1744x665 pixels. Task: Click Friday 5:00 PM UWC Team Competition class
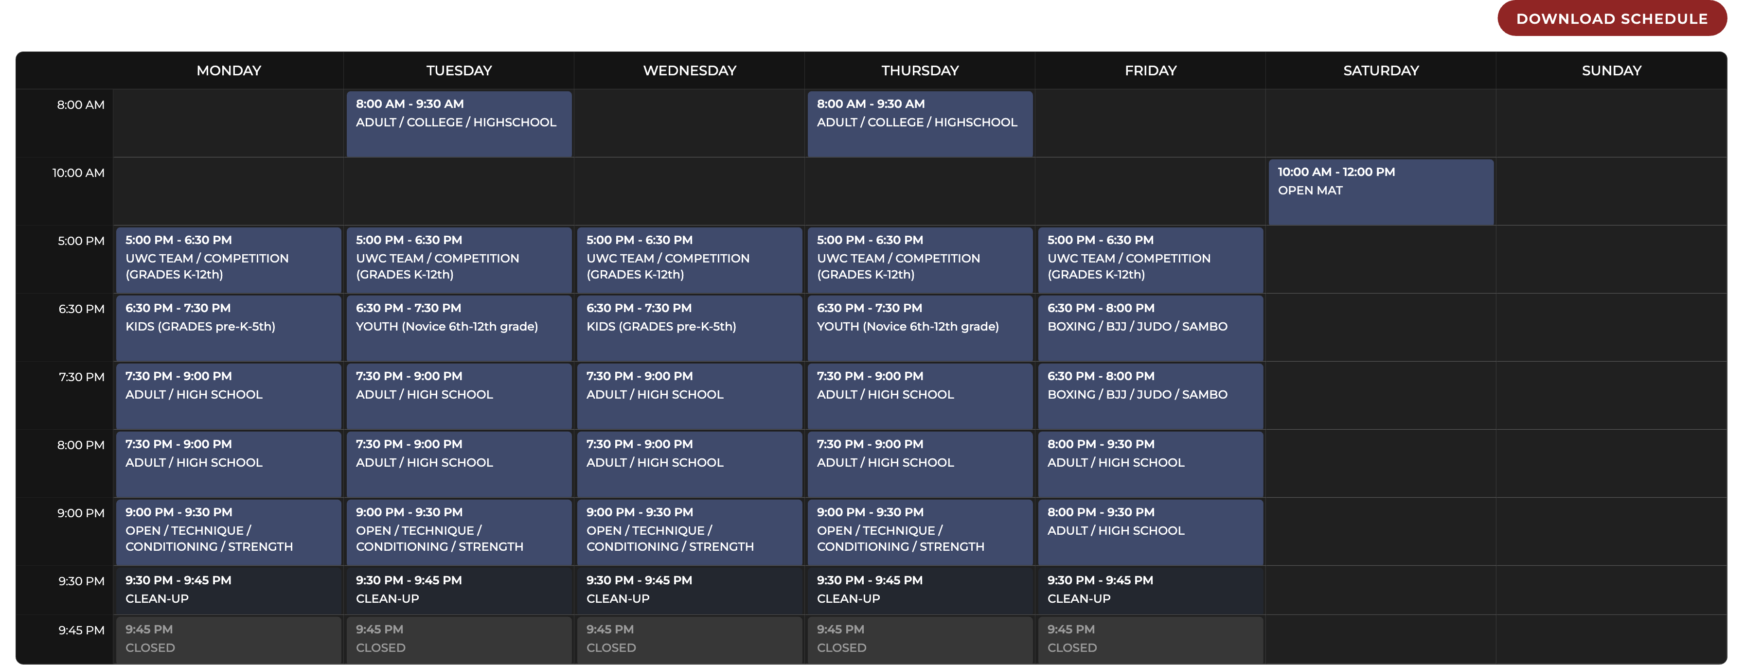(1150, 260)
